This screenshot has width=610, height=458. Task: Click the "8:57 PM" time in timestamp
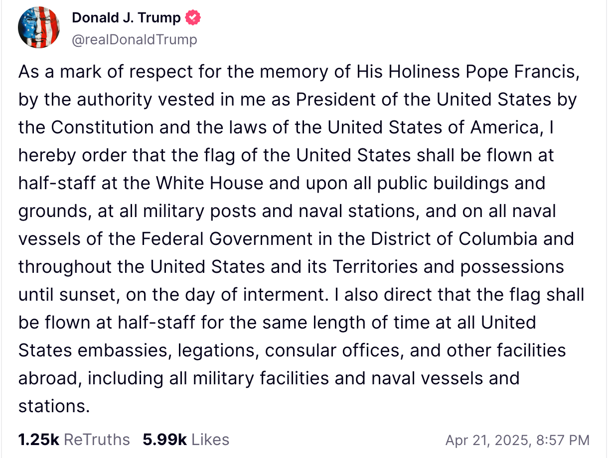click(562, 440)
